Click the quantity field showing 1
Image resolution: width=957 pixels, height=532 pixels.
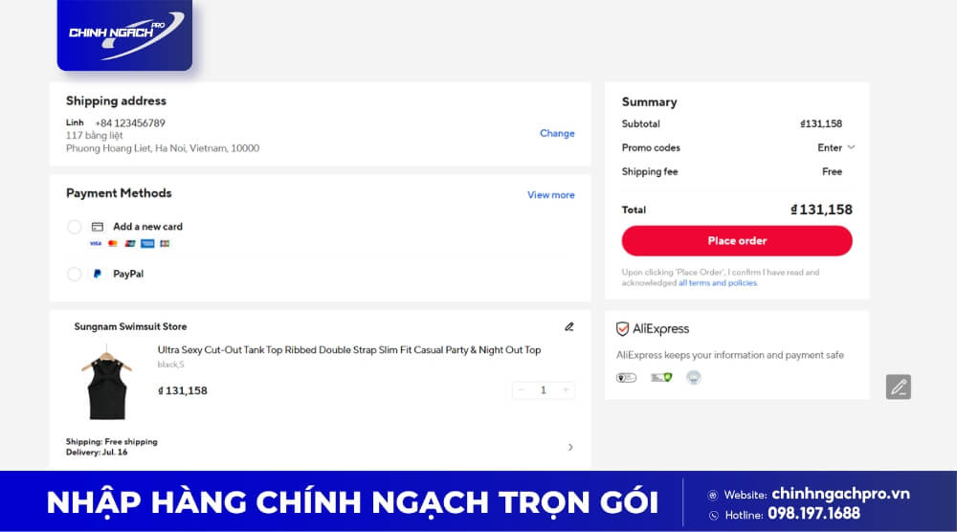click(x=544, y=389)
